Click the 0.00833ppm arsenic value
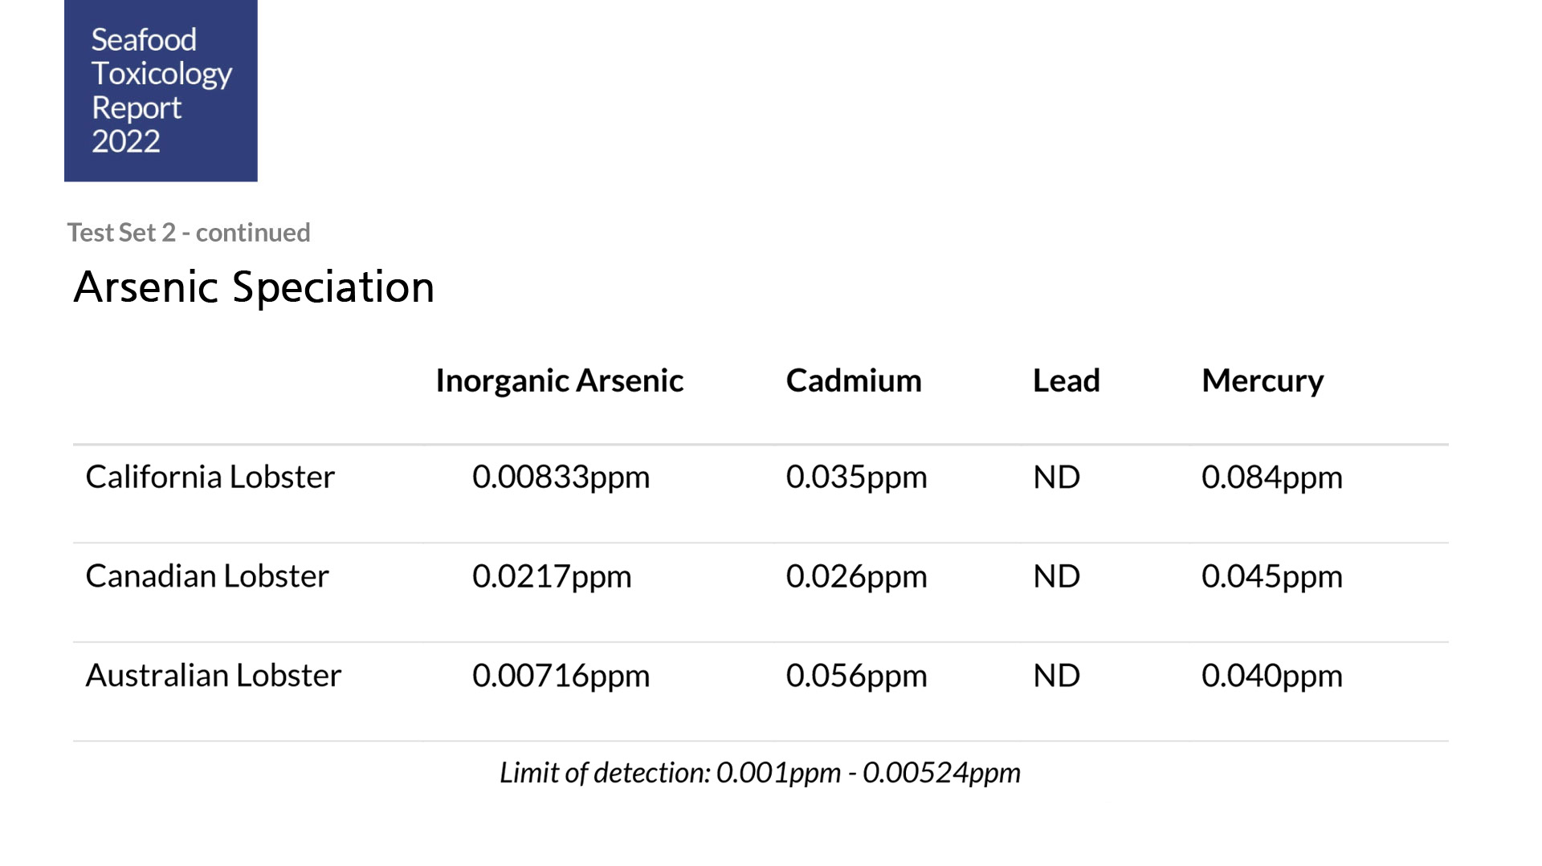1542x866 pixels. (561, 477)
